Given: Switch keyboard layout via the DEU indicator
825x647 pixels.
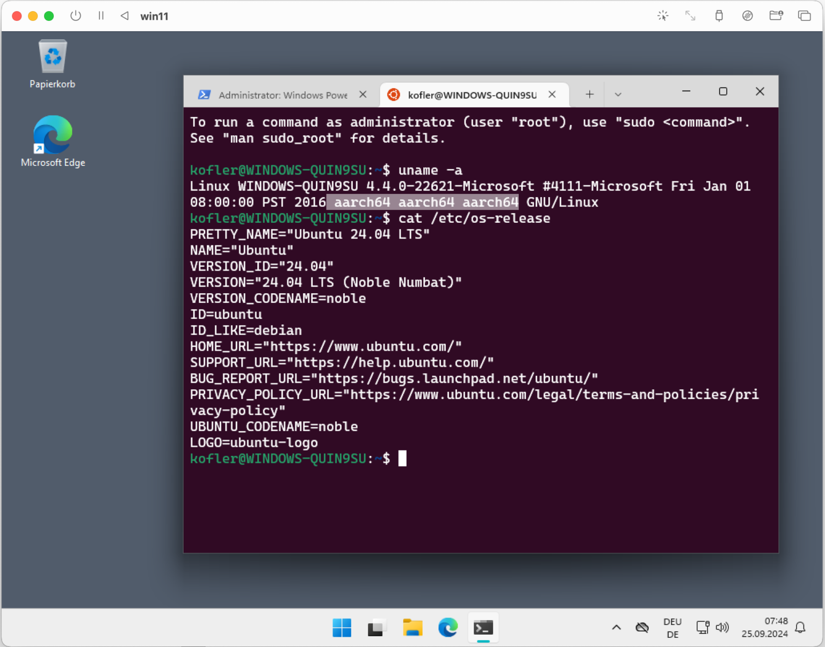Looking at the screenshot, I should [672, 628].
